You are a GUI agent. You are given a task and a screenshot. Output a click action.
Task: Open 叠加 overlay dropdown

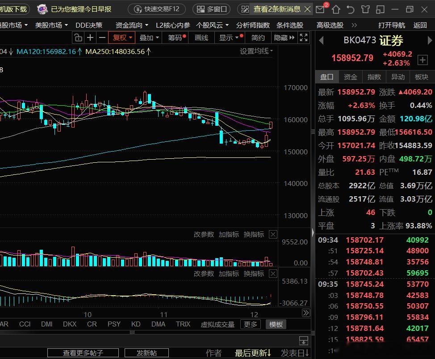(x=149, y=37)
